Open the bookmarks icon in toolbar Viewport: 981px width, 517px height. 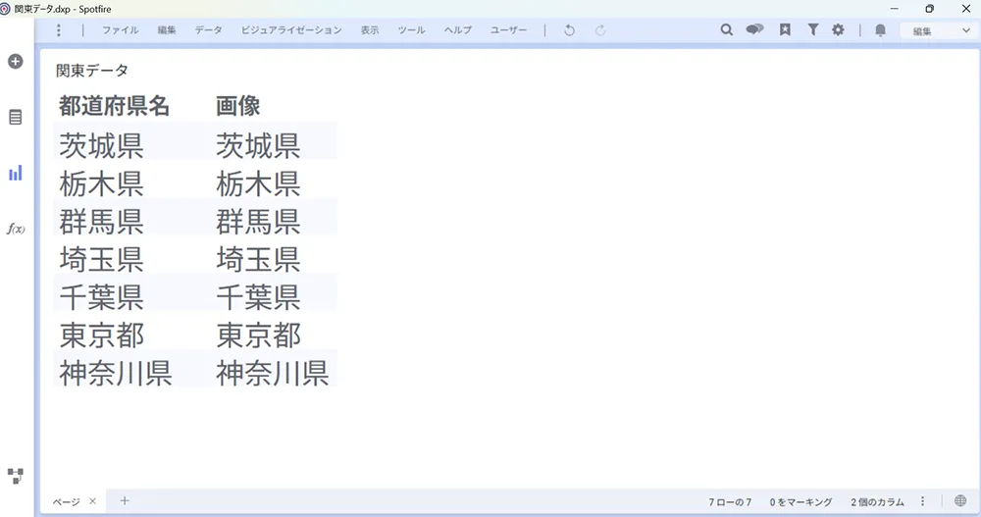[785, 30]
